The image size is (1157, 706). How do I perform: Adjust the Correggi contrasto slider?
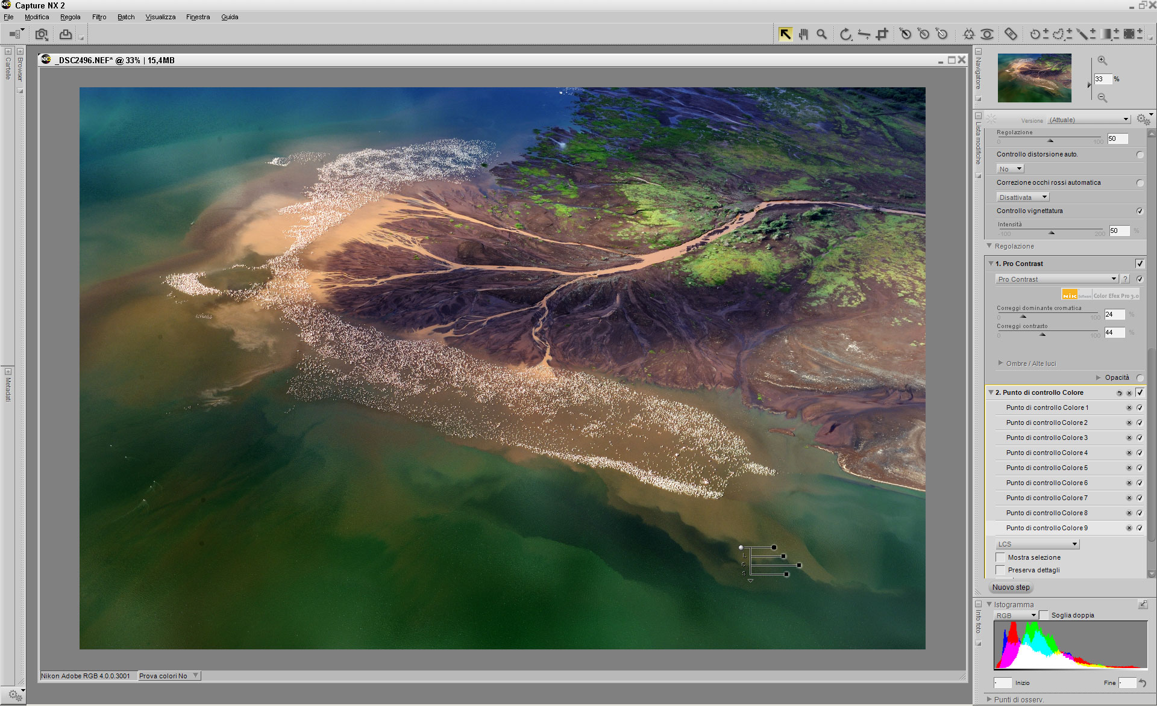pos(1043,335)
